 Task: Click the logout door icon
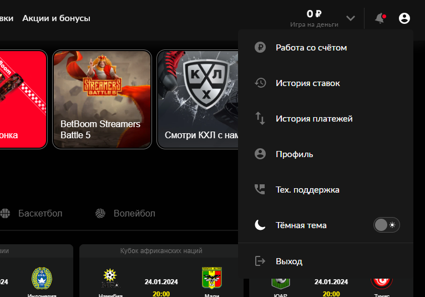(x=260, y=261)
